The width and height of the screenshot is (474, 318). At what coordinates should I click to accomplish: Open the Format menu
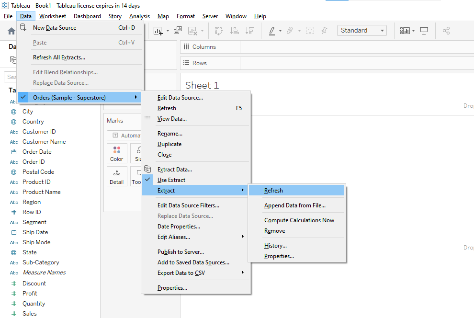[x=186, y=16]
